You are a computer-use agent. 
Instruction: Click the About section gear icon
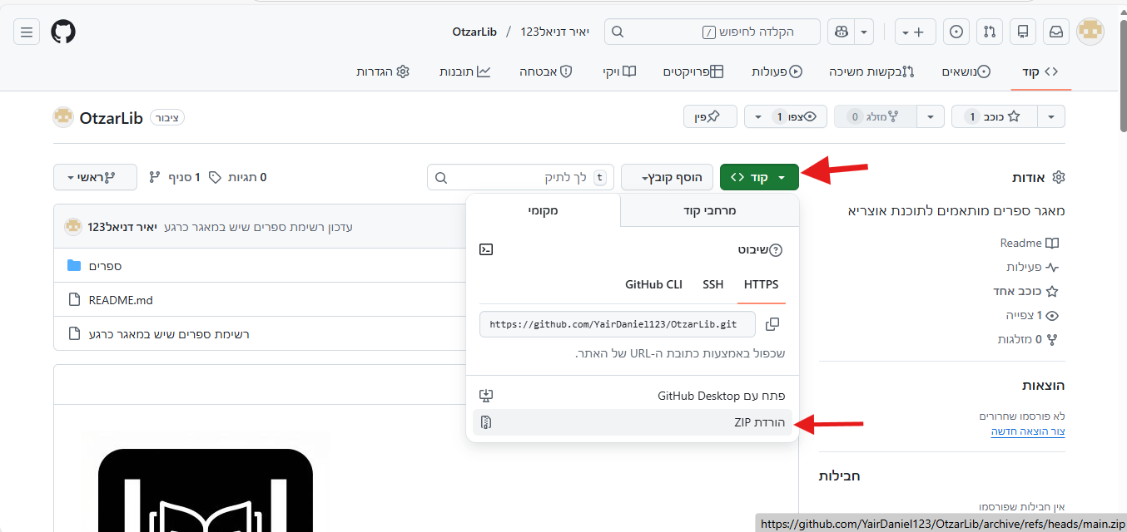[x=1059, y=178]
